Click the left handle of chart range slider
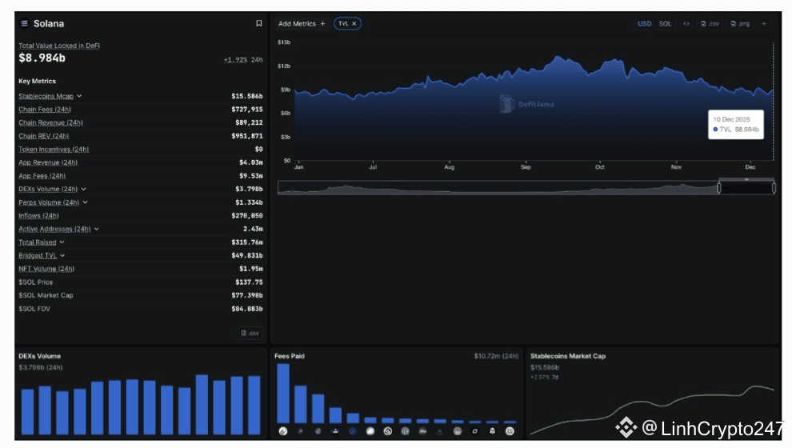Screen dimensions: 792x448 (x=718, y=188)
